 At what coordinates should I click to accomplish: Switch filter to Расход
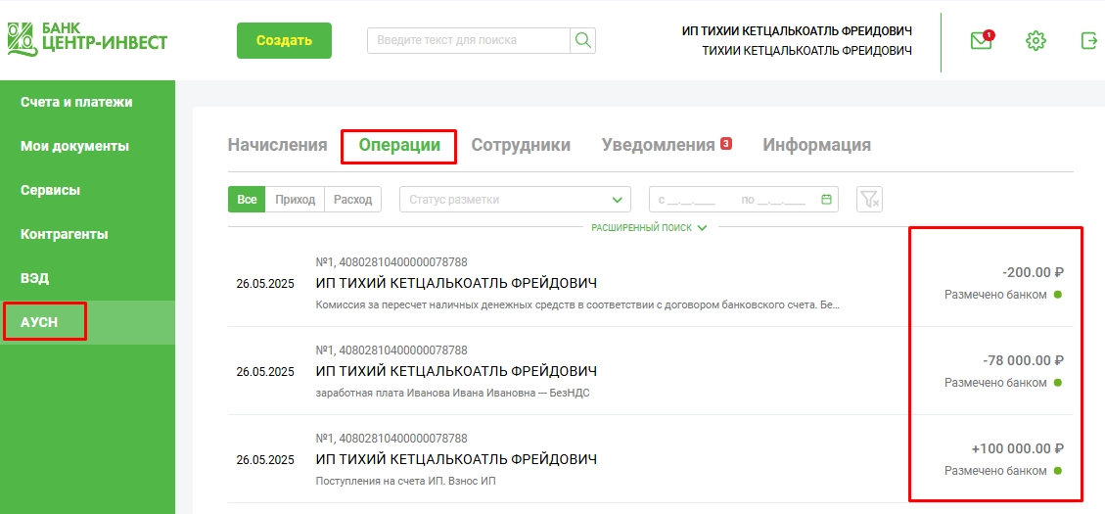tap(352, 200)
